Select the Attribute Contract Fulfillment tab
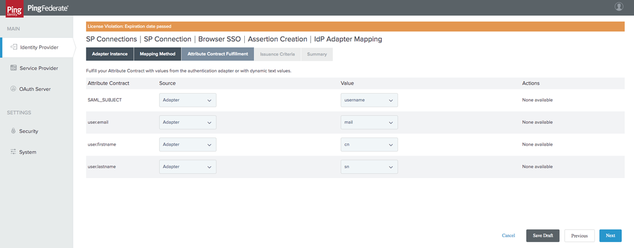 (218, 54)
